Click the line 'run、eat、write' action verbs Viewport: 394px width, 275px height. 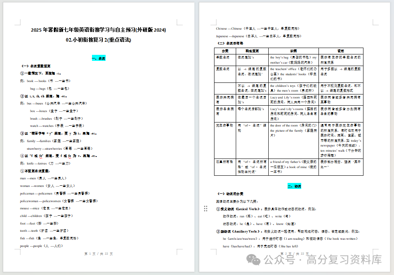(x=257, y=216)
